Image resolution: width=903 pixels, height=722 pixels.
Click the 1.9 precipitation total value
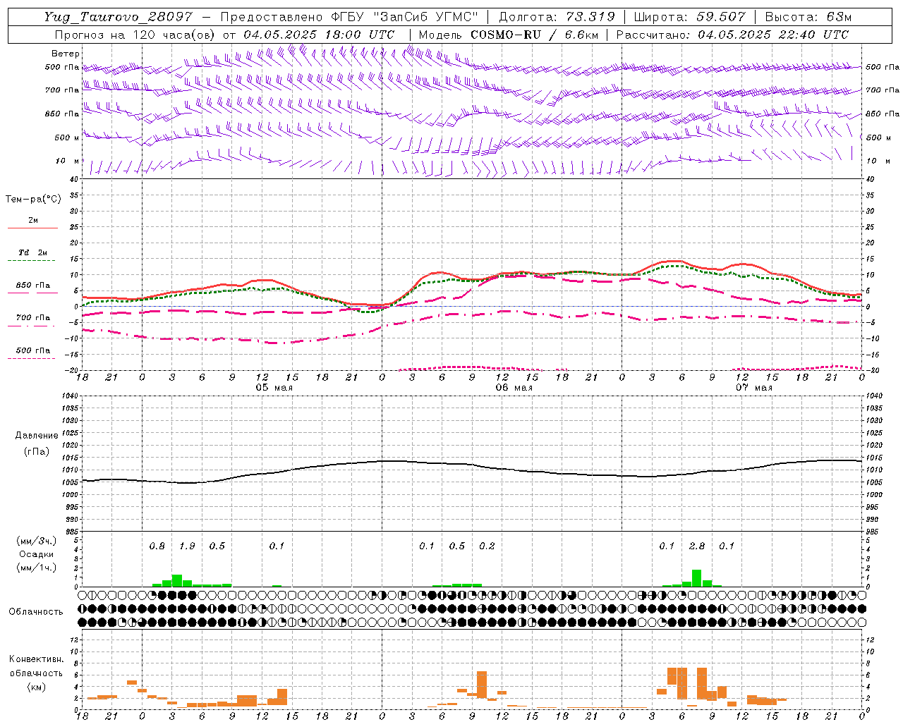(187, 546)
